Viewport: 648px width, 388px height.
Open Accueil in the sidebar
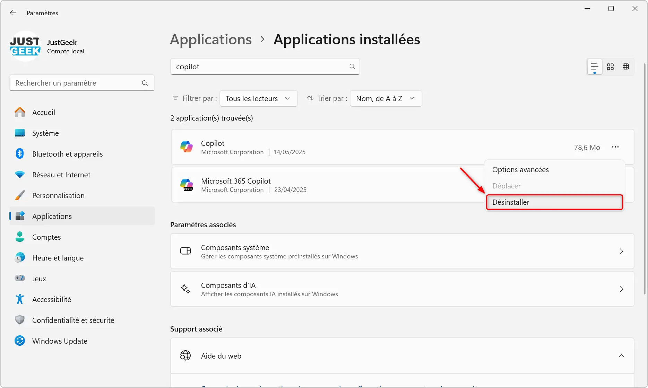click(x=82, y=112)
